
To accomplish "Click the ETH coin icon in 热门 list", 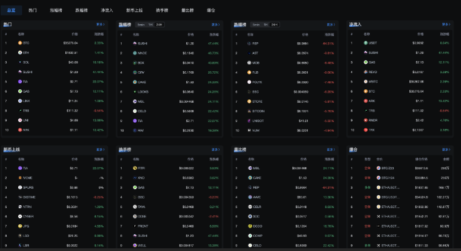I will (x=20, y=52).
